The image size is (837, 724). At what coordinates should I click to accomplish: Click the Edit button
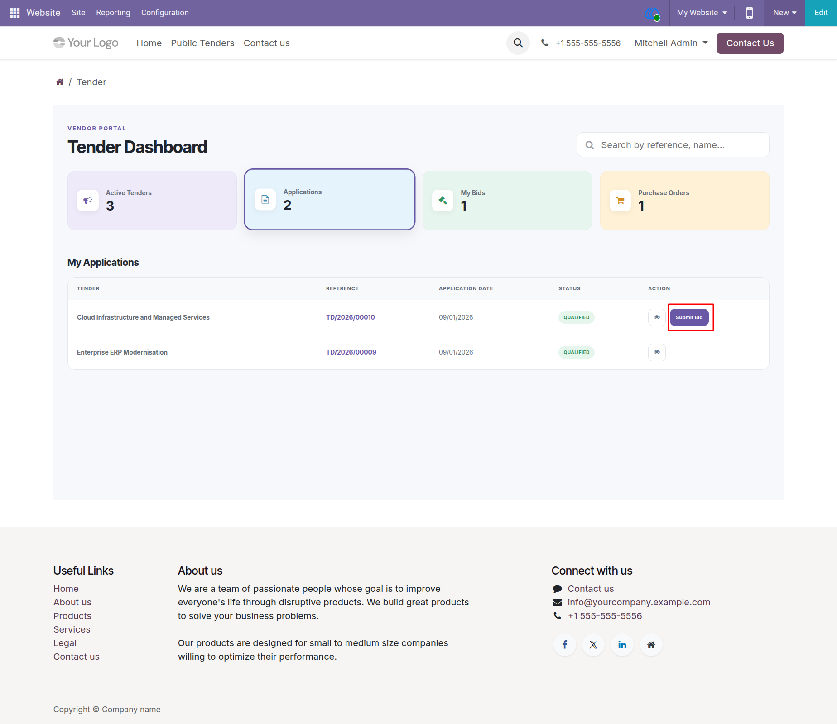tap(821, 13)
